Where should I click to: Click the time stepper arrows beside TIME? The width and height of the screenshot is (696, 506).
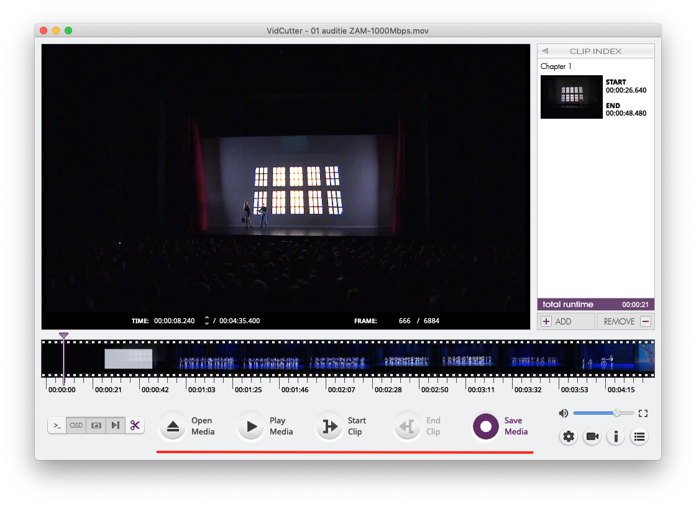click(x=207, y=321)
